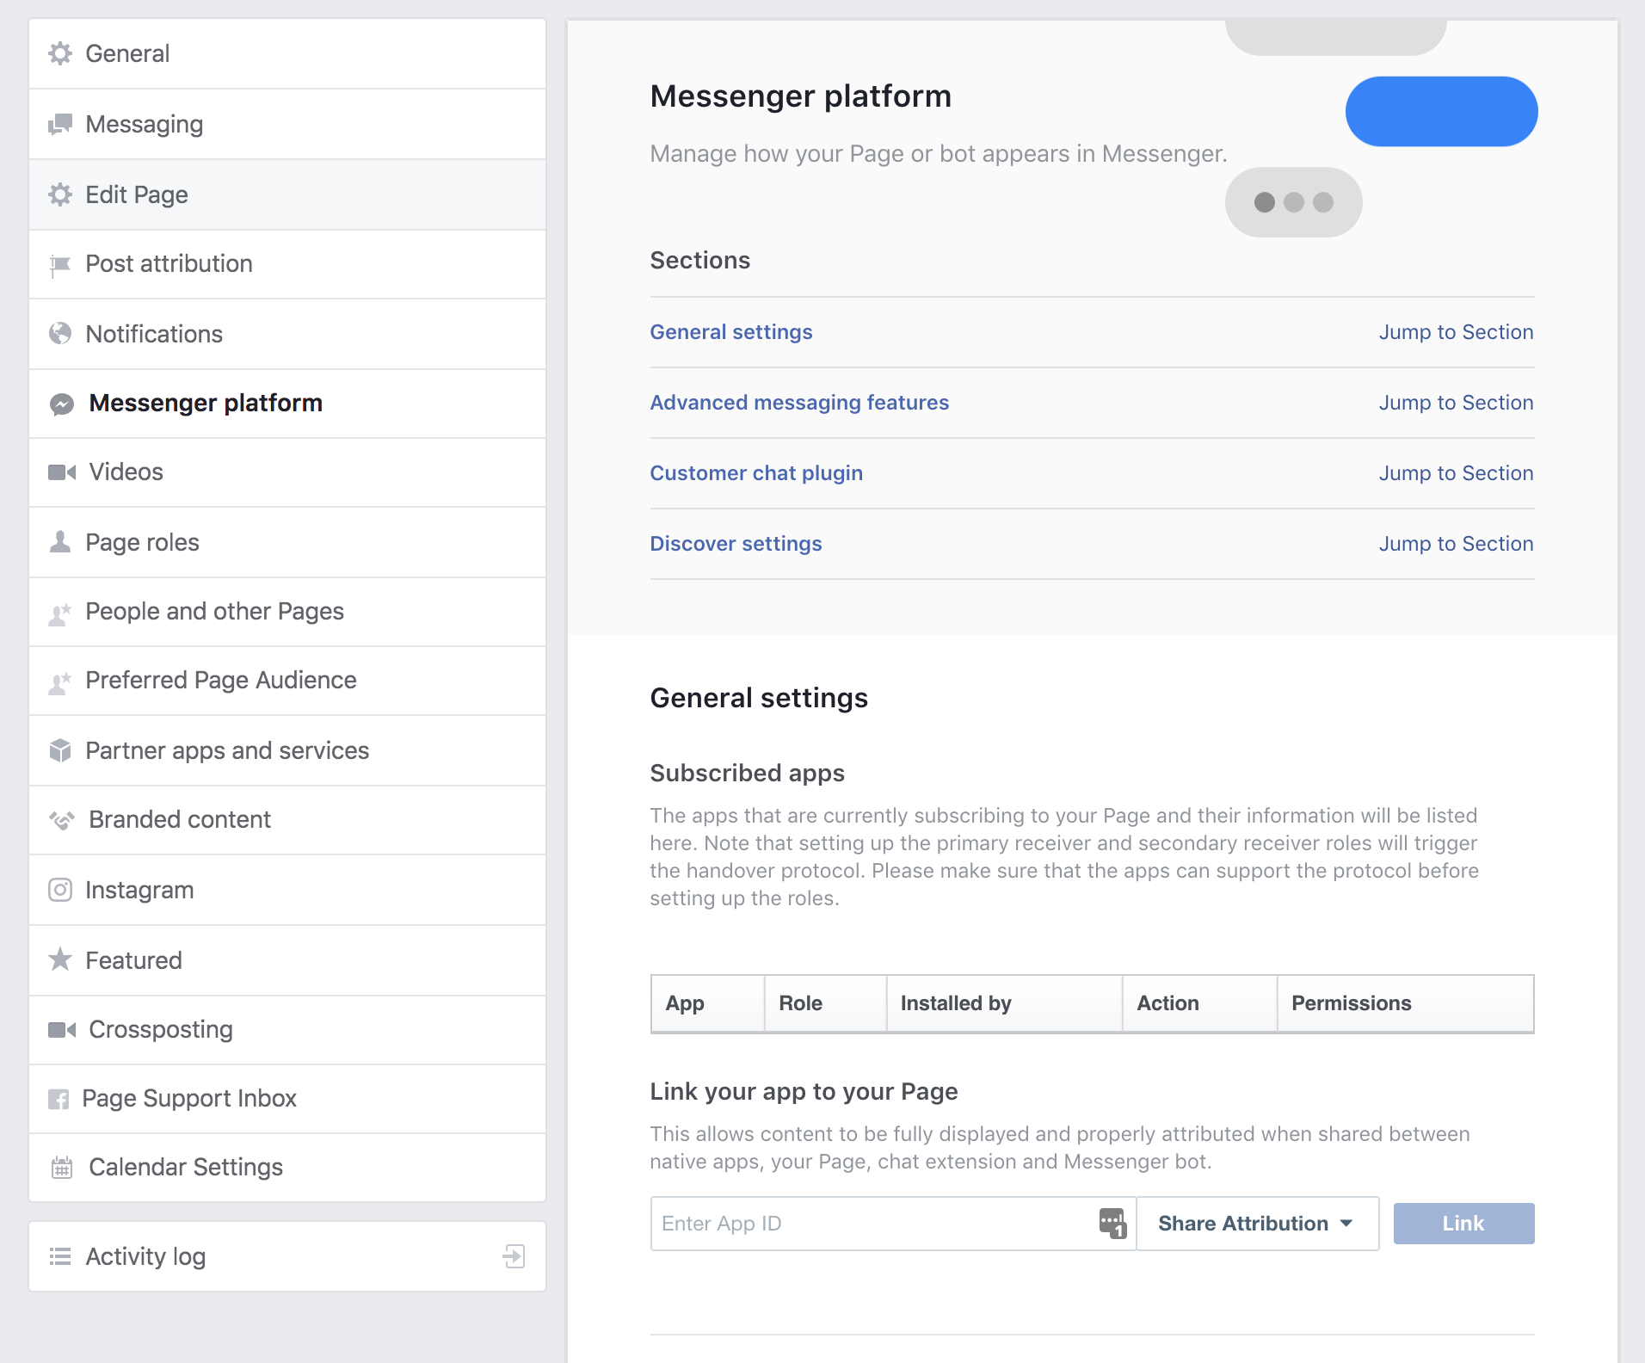Click the Discover settings link
1645x1363 pixels.
tap(736, 544)
